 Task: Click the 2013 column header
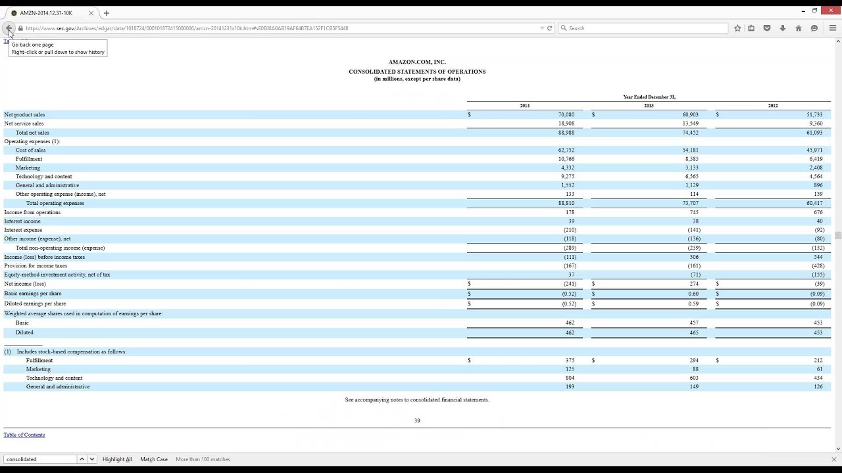click(649, 106)
